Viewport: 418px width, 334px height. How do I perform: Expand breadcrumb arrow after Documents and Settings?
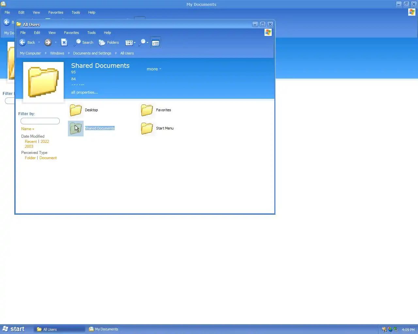pos(116,53)
